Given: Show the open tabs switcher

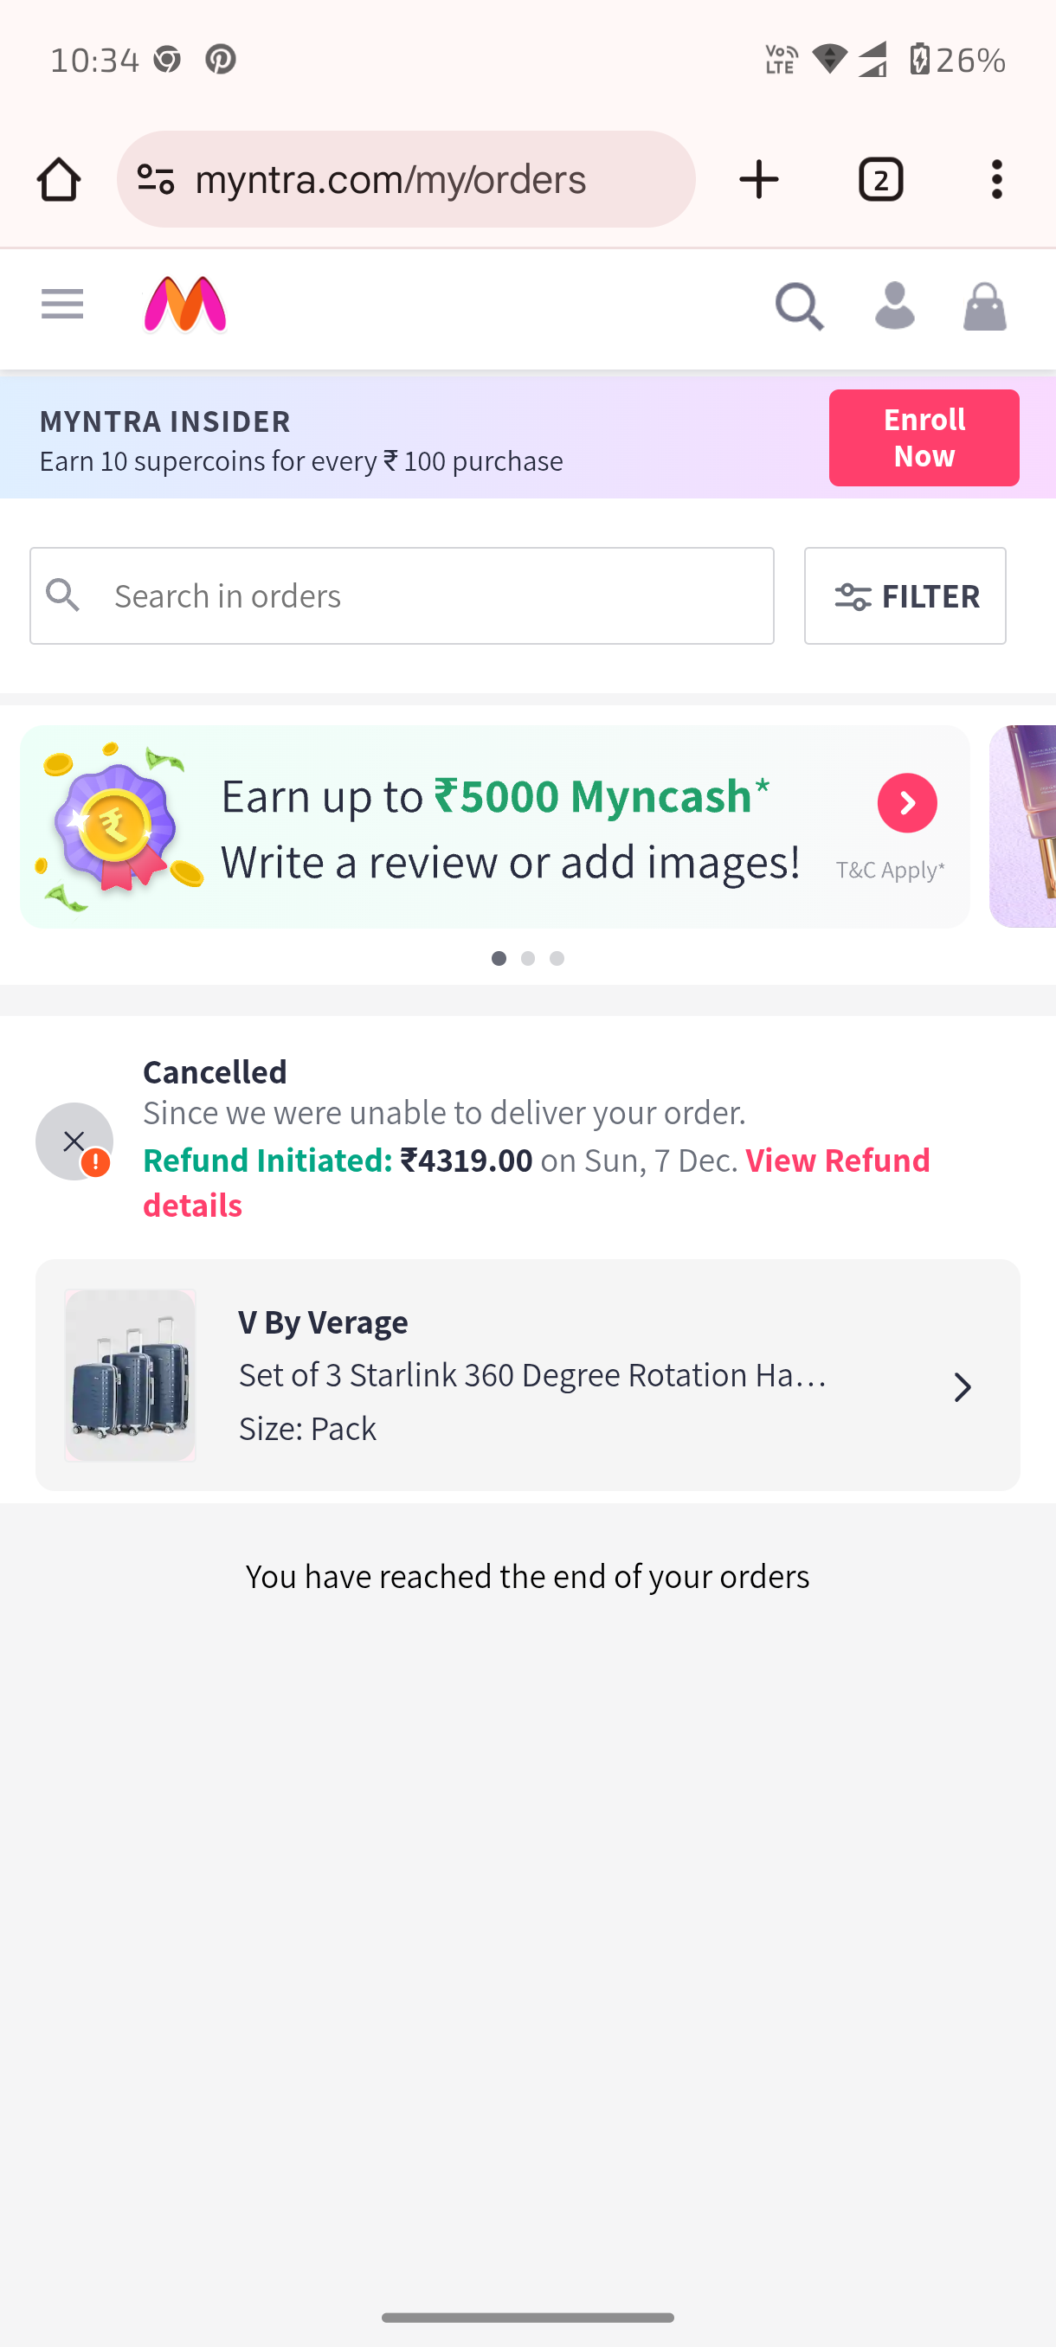Looking at the screenshot, I should tap(880, 179).
